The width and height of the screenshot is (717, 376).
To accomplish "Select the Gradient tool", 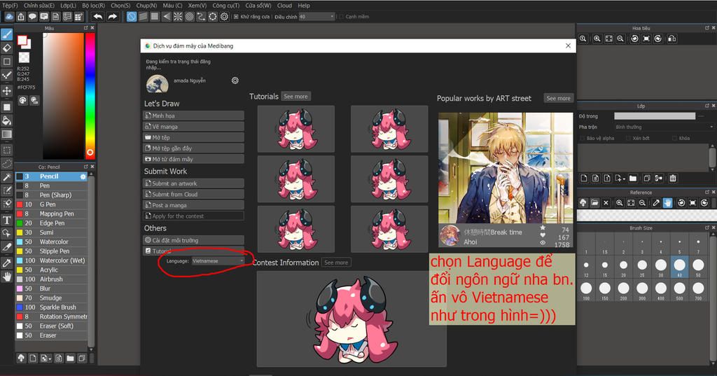I will click(6, 134).
